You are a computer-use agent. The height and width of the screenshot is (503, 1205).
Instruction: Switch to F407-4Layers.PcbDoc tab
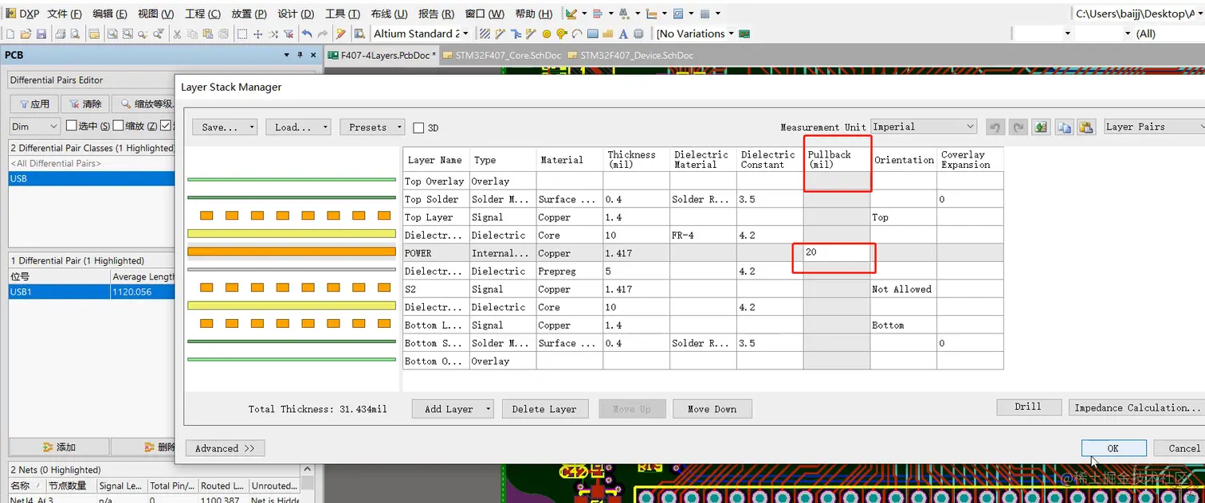click(x=383, y=55)
